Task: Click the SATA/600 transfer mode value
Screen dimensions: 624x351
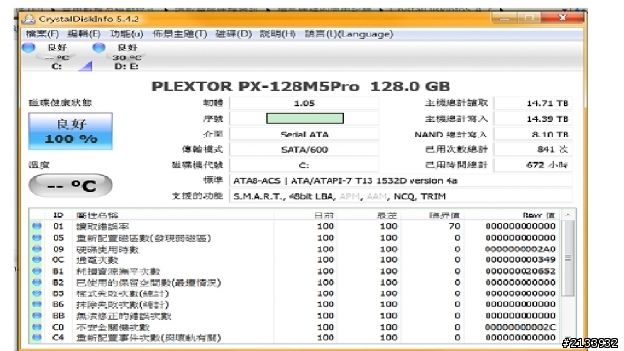Action: (304, 149)
